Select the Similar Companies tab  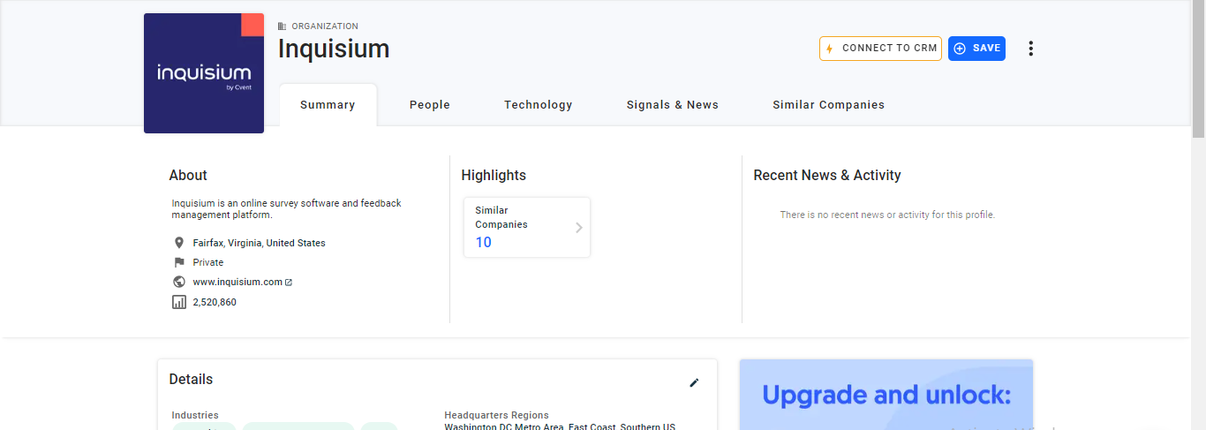tap(828, 105)
